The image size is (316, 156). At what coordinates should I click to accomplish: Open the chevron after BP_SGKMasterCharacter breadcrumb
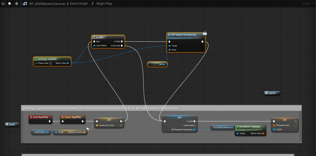67,4
